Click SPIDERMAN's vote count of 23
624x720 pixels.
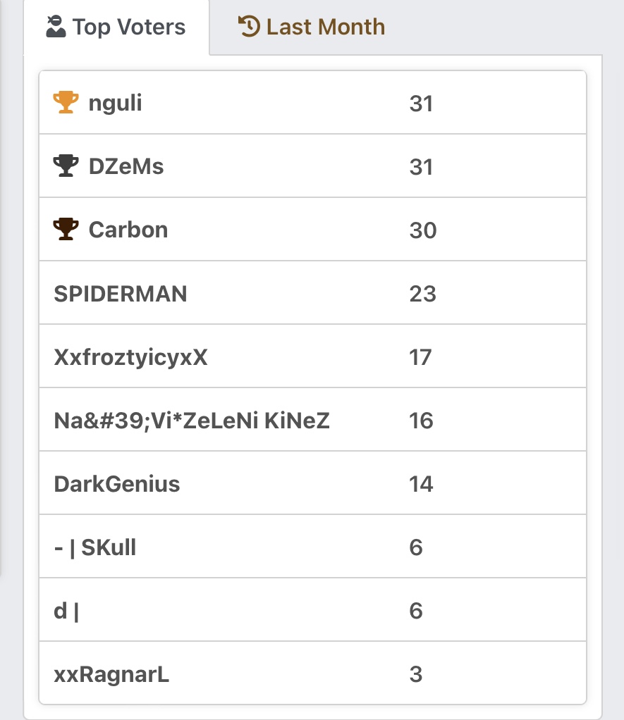422,294
